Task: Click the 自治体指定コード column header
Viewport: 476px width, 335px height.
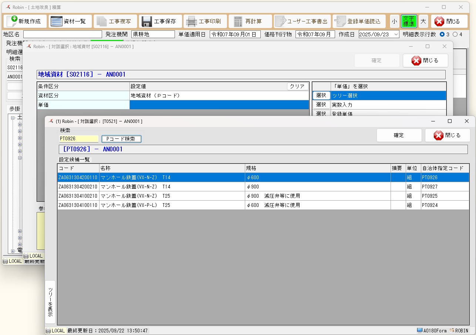Action: pyautogui.click(x=444, y=168)
